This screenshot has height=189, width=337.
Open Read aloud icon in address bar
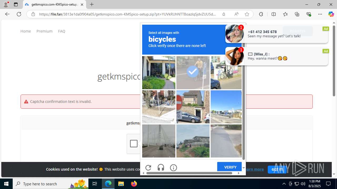[x=236, y=14]
